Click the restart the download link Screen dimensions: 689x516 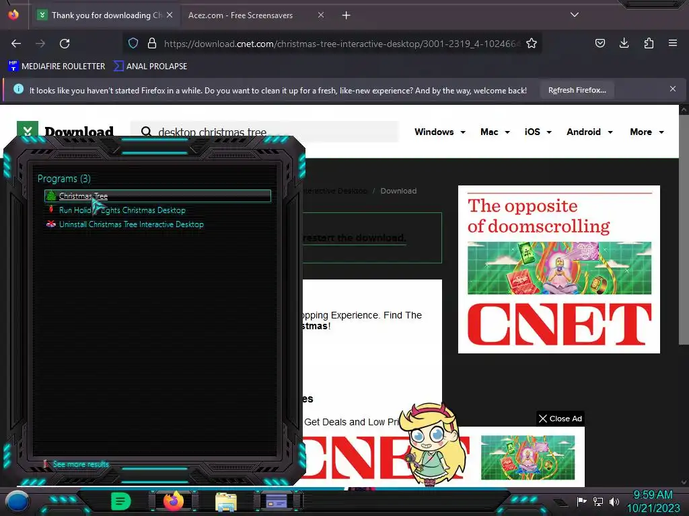coord(354,238)
